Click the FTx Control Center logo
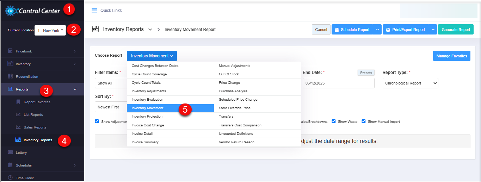This screenshot has width=481, height=182. click(32, 11)
